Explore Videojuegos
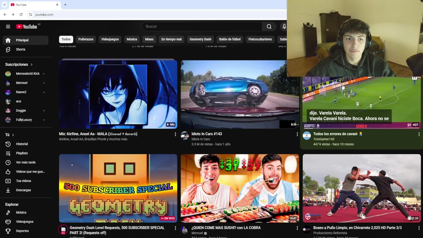423x238 pixels. pyautogui.click(x=25, y=222)
